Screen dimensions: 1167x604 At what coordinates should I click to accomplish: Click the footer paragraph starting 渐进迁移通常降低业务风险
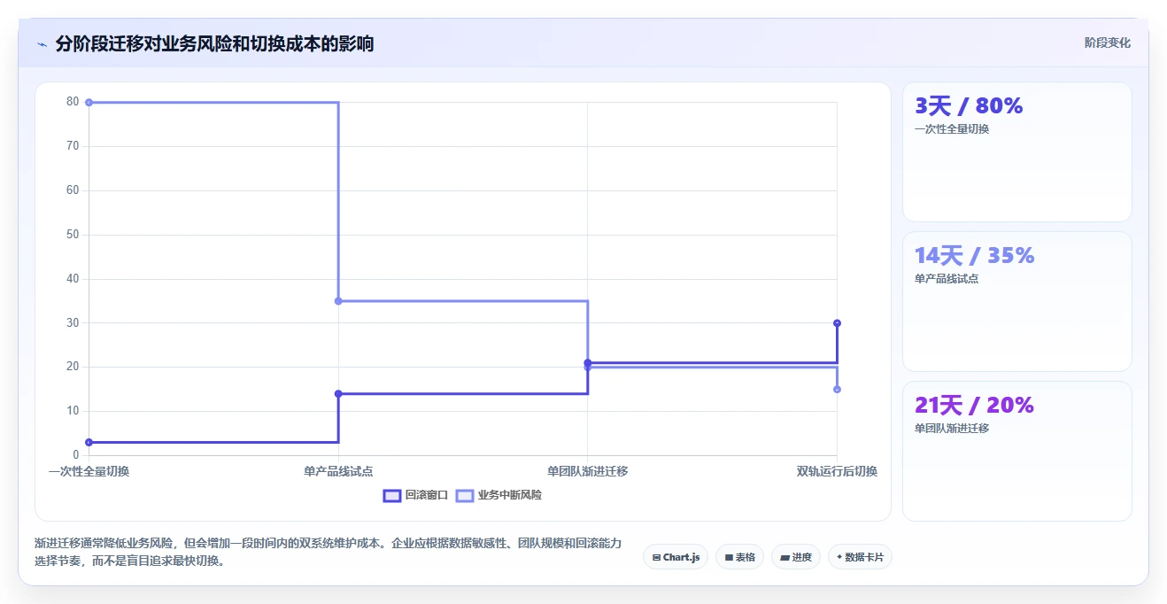[328, 552]
